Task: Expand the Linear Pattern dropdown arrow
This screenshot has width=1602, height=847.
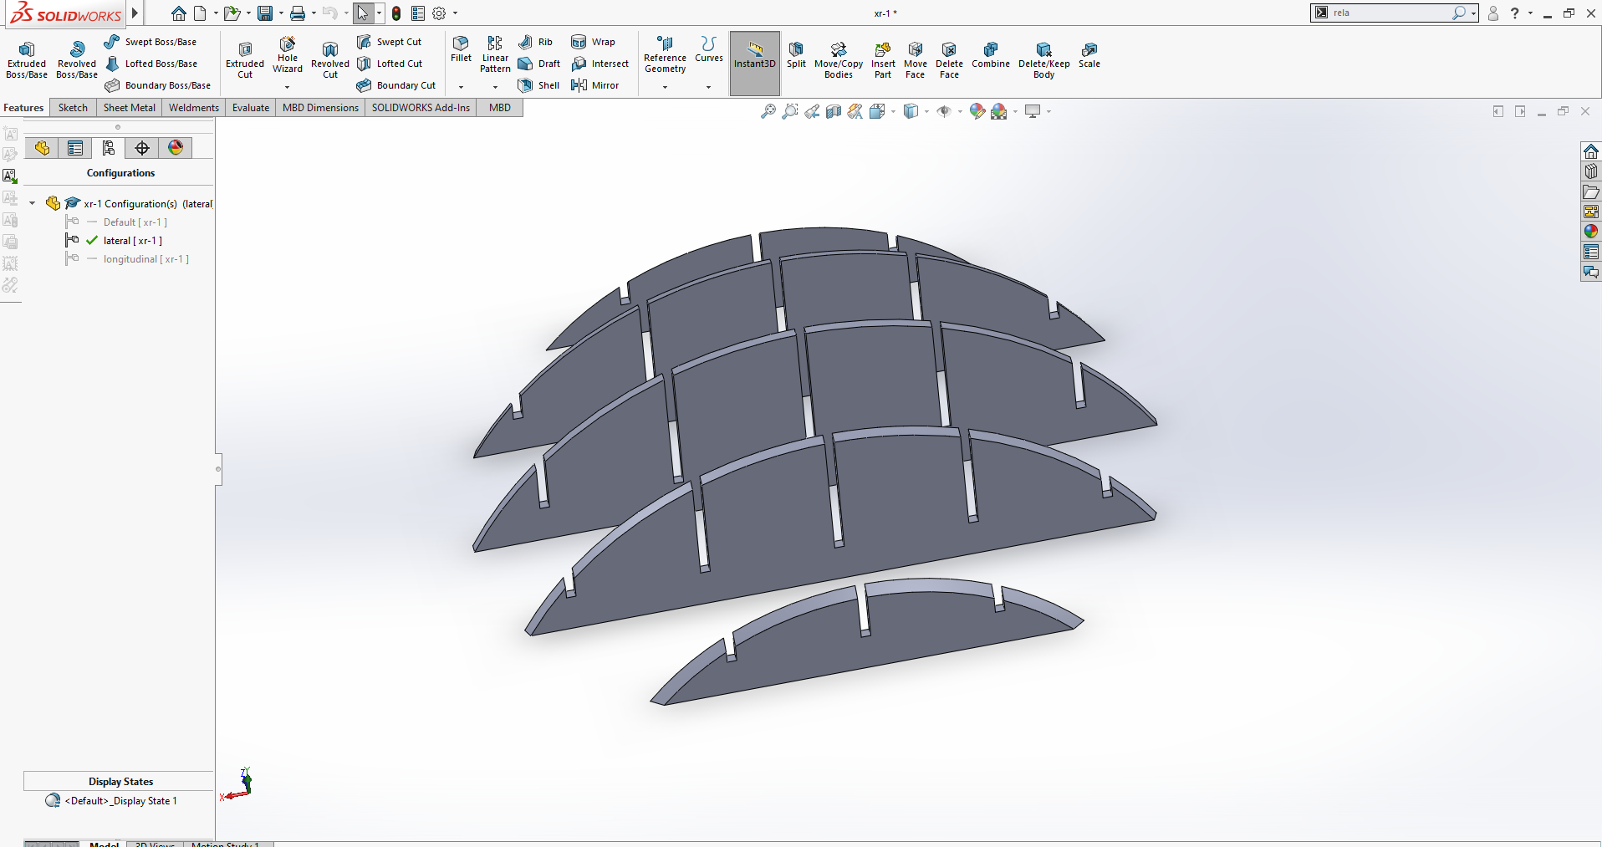Action: [495, 87]
